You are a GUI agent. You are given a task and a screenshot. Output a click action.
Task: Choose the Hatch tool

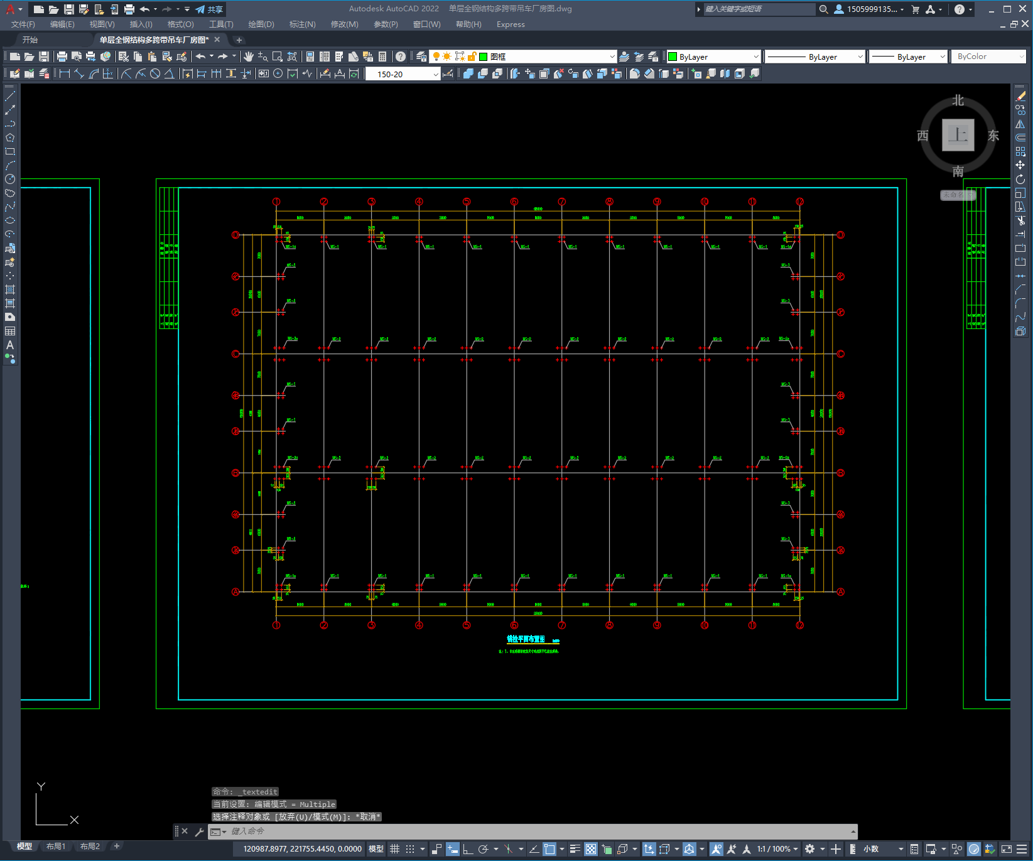(x=10, y=290)
